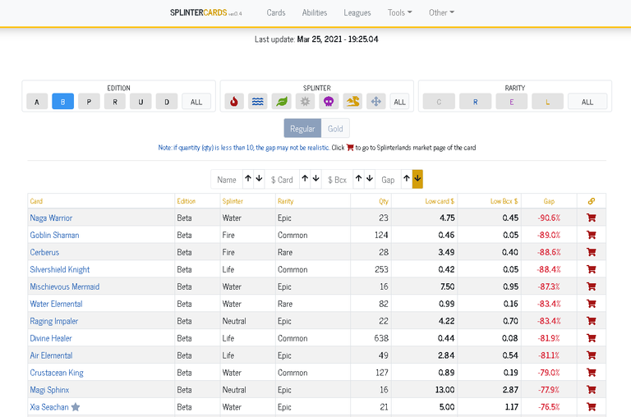This screenshot has width=631, height=417.
Task: Open the Cards nav item
Action: coord(276,12)
